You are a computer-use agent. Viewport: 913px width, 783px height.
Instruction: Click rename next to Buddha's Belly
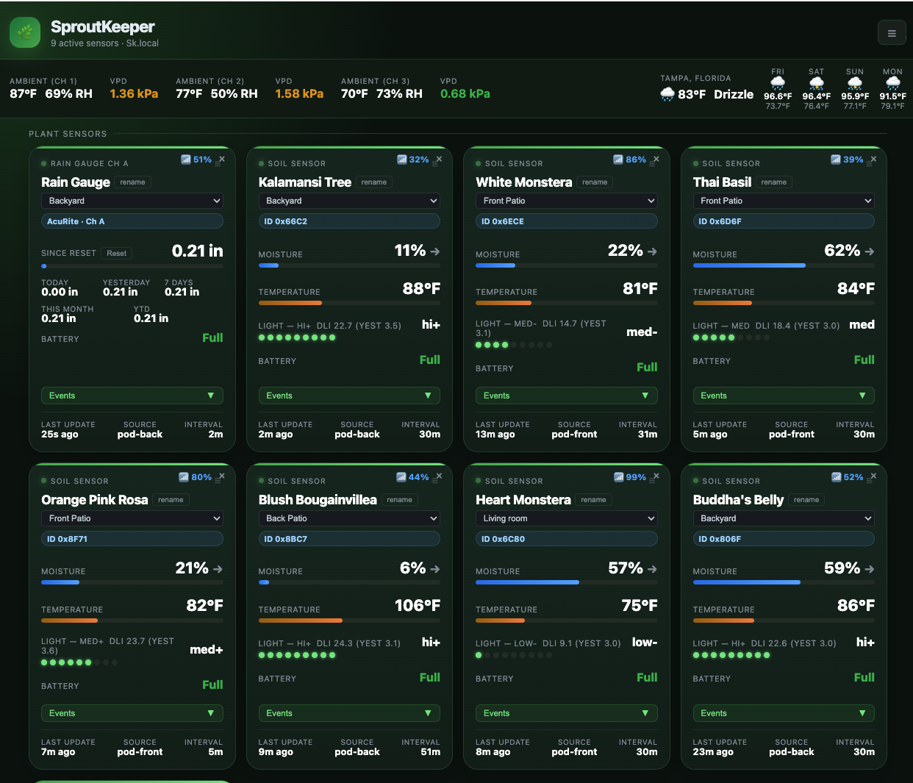coord(806,500)
